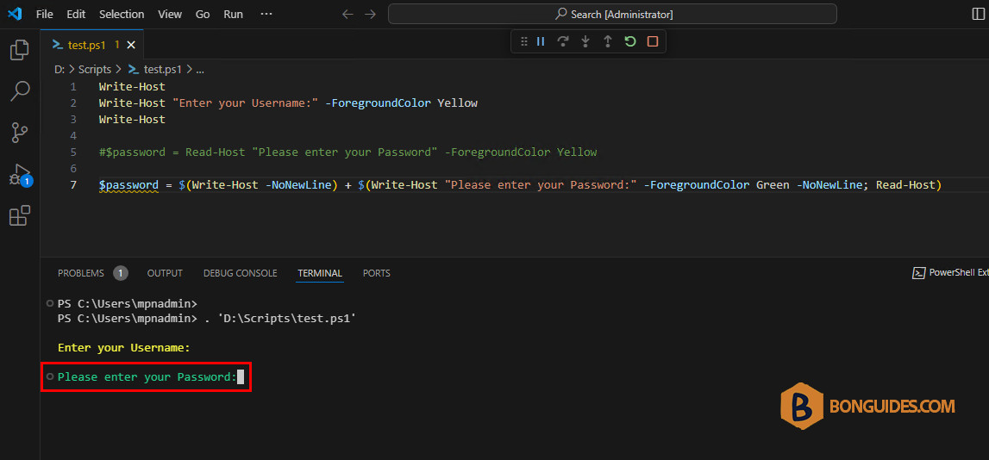The image size is (989, 460).
Task: Click the Search [Administrator] command box
Action: (x=612, y=14)
